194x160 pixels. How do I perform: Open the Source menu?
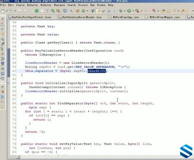coord(20,5)
